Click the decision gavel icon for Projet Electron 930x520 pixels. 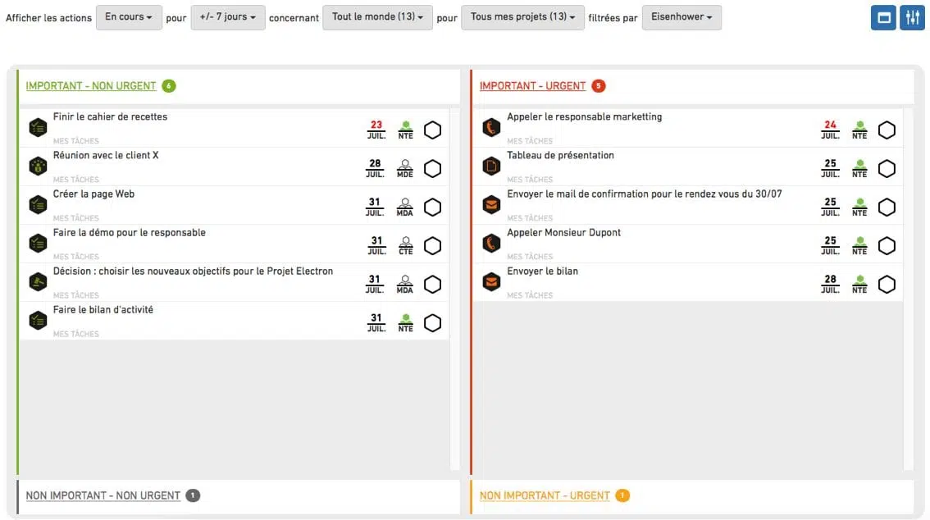[x=38, y=282]
